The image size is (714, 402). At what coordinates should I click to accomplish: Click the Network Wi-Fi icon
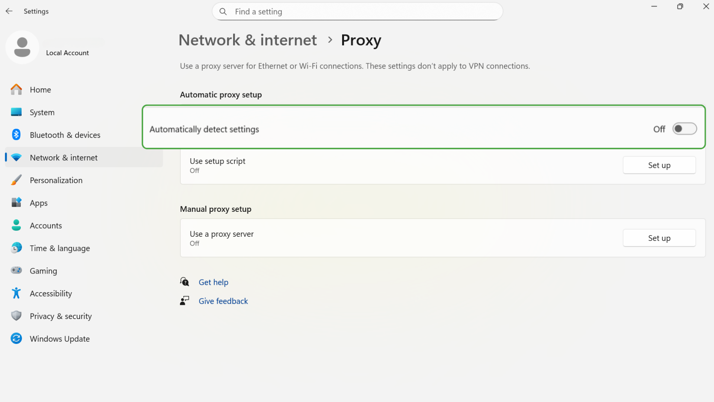coord(16,157)
